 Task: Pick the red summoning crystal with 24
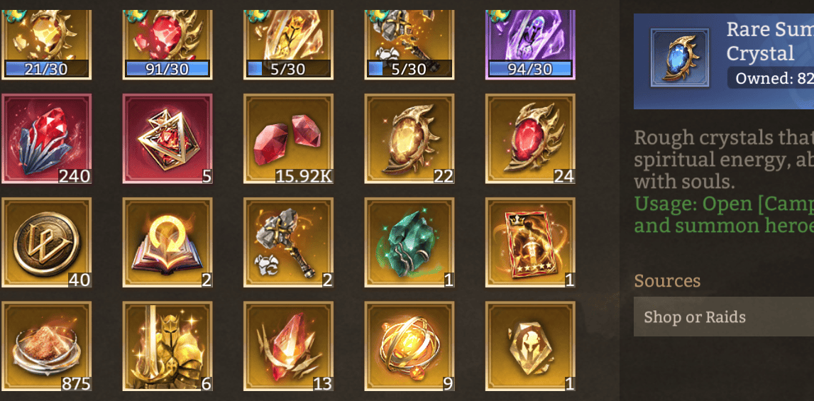(531, 138)
